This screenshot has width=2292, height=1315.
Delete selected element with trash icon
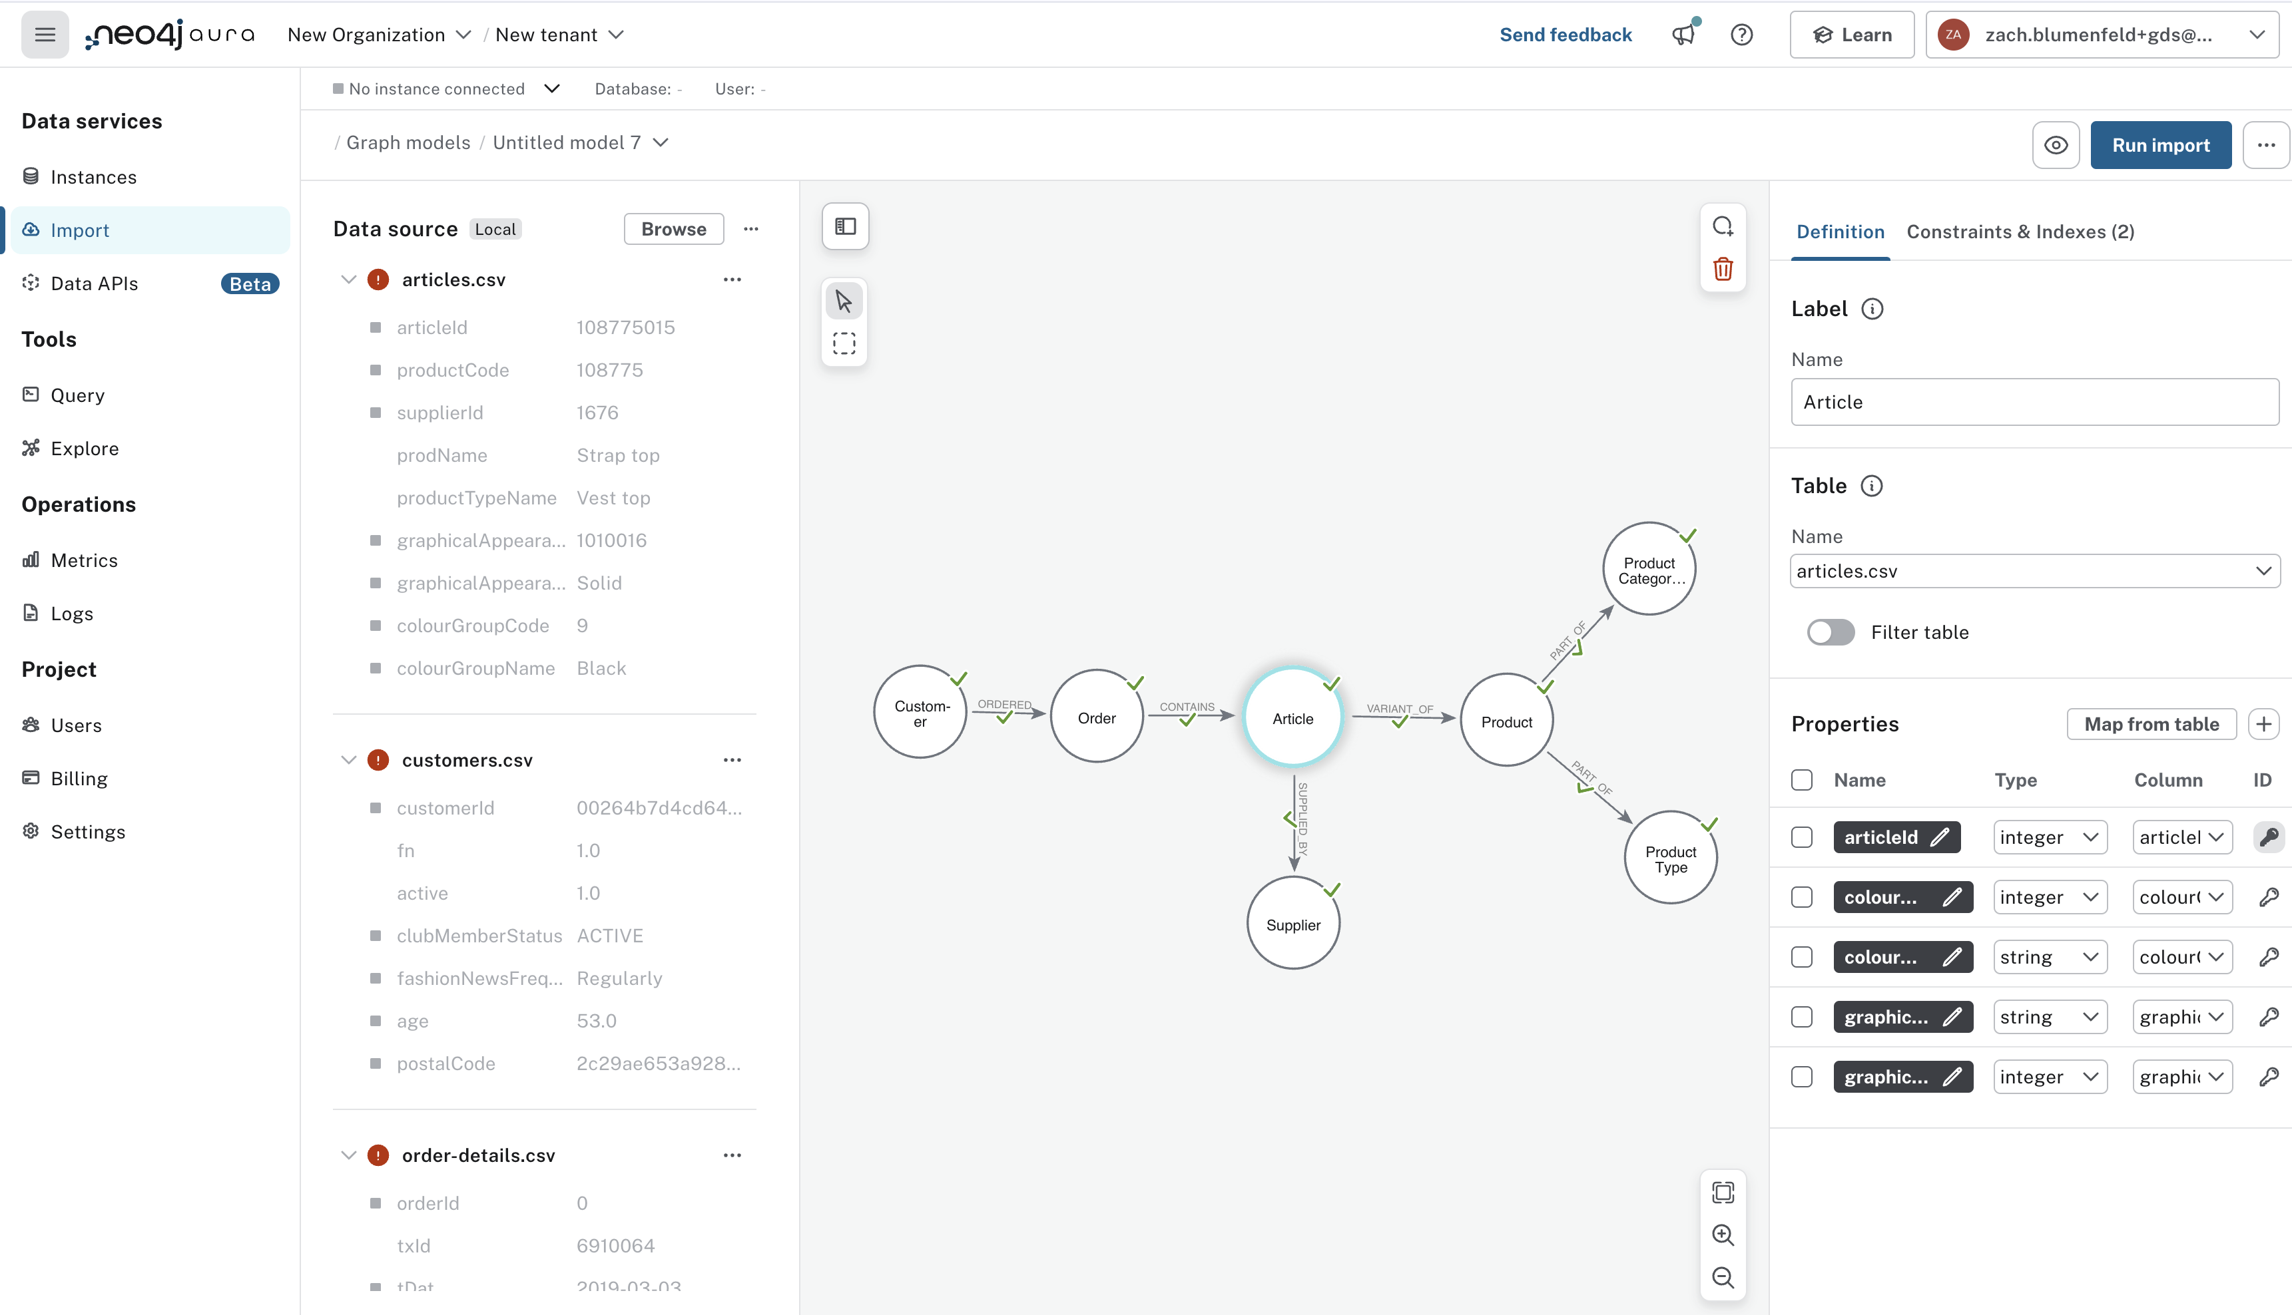coord(1723,268)
